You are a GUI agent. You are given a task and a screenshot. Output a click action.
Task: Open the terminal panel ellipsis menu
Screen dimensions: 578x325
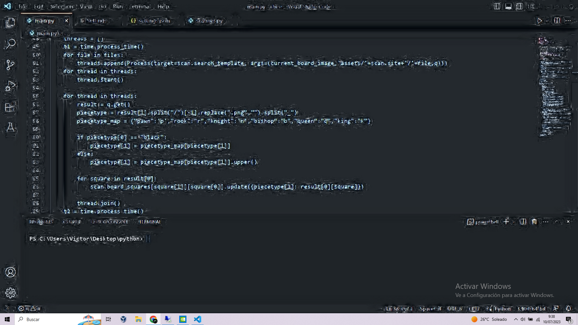click(545, 222)
